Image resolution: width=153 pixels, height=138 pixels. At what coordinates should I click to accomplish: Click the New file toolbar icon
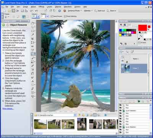5,11
